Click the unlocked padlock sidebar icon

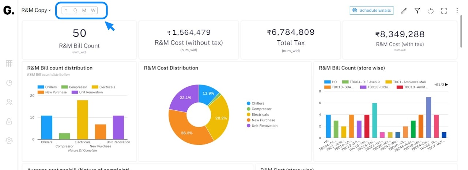(9, 121)
